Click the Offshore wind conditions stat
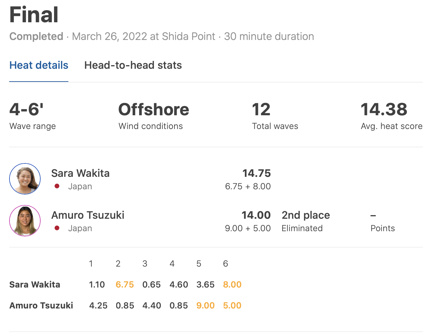Image resolution: width=436 pixels, height=334 pixels. pos(154,109)
